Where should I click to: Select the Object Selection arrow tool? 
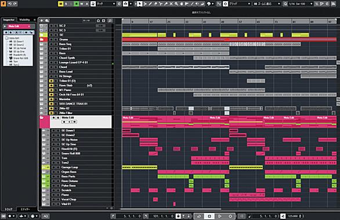pos(140,3)
